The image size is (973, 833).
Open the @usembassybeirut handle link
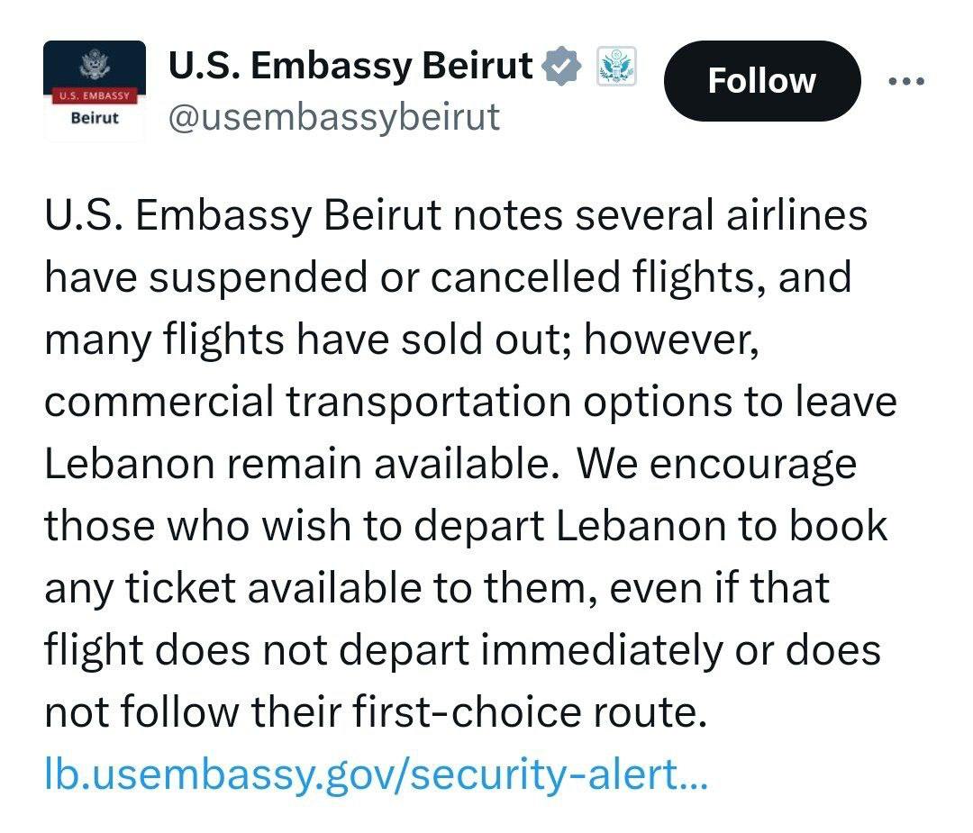[334, 116]
